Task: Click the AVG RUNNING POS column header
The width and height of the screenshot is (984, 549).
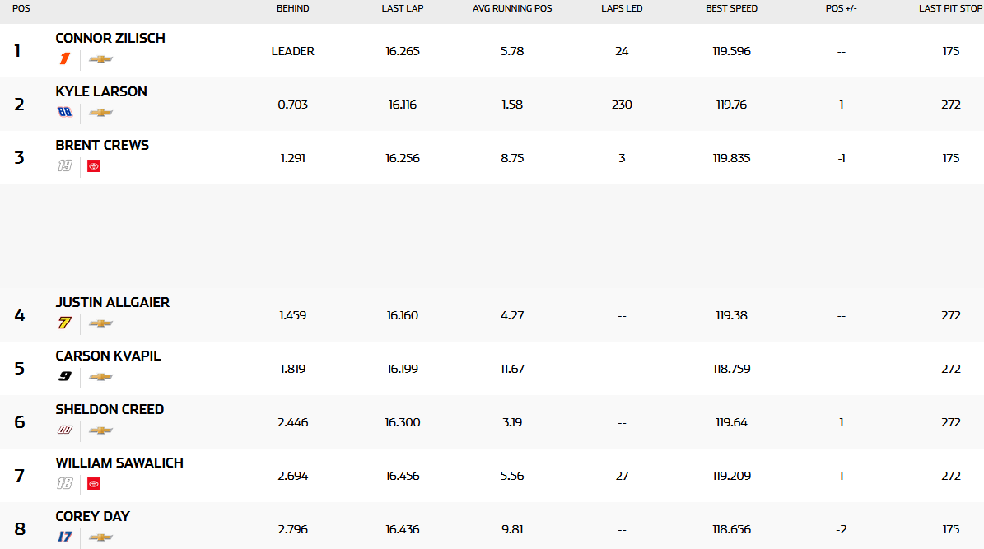Action: [x=512, y=8]
